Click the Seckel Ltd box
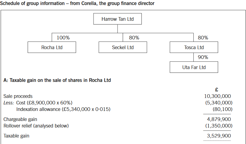246x144 pixels. tap(123, 47)
